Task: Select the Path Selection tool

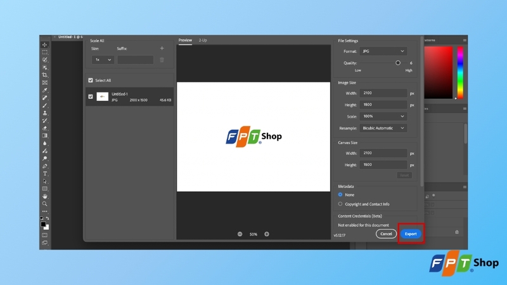Action: [x=44, y=181]
